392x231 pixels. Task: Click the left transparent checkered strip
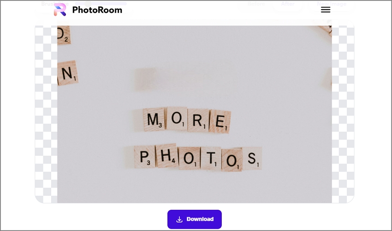point(46,114)
